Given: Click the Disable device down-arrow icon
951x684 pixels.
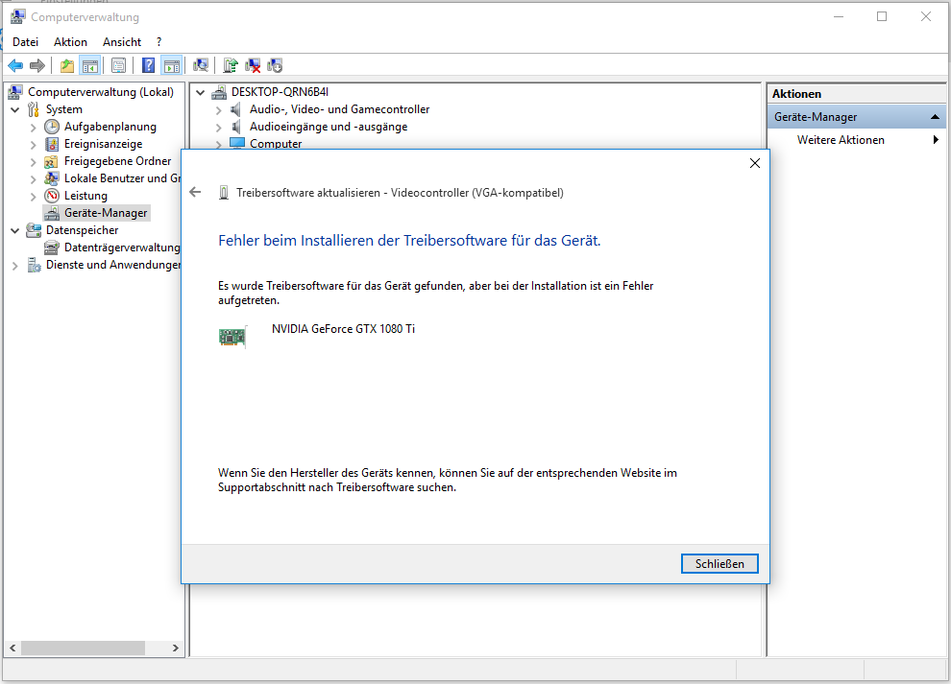Looking at the screenshot, I should tap(275, 65).
